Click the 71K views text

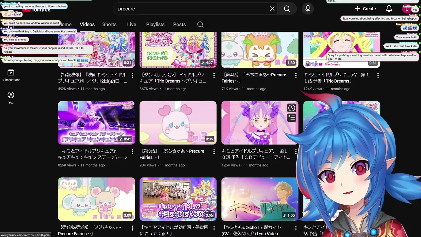pyautogui.click(x=230, y=89)
